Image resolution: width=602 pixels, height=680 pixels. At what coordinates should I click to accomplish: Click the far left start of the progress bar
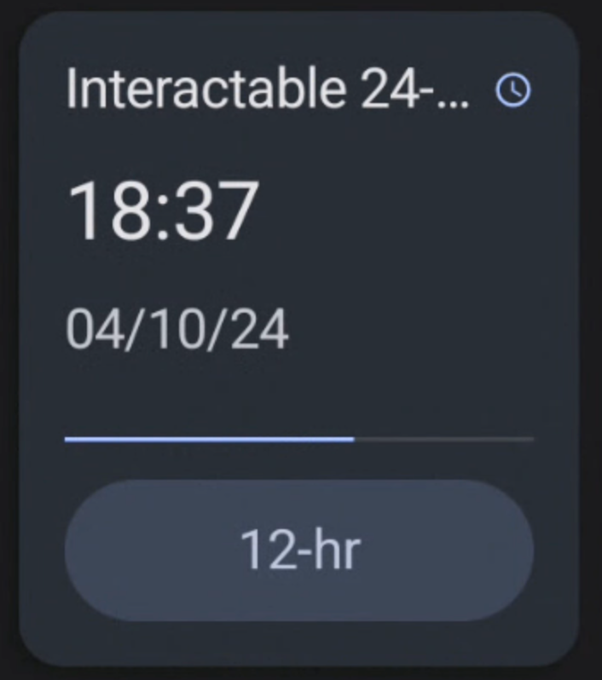pyautogui.click(x=67, y=440)
